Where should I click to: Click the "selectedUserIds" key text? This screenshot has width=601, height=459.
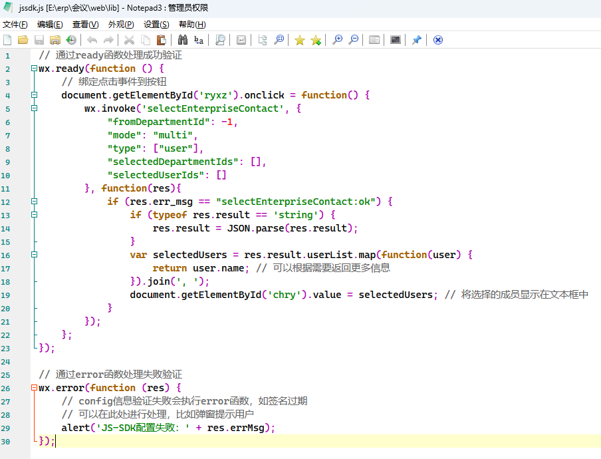[155, 175]
